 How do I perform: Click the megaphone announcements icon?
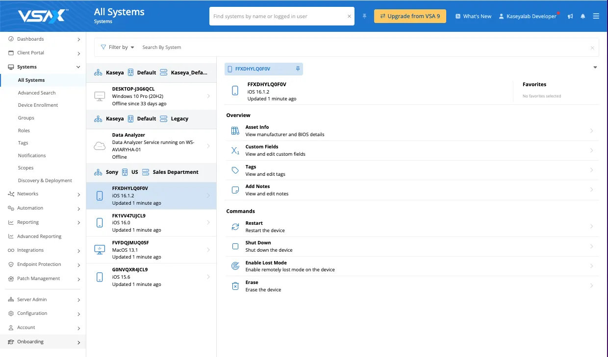pos(570,16)
